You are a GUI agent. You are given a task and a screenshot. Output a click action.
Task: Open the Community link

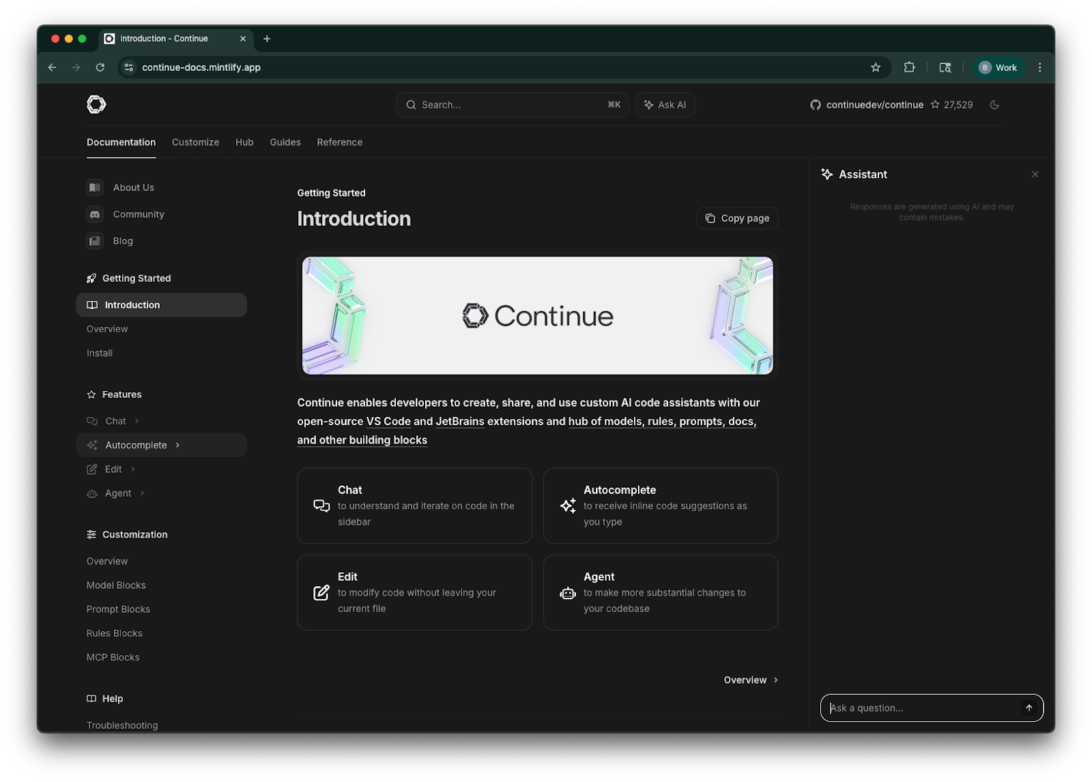tap(139, 214)
